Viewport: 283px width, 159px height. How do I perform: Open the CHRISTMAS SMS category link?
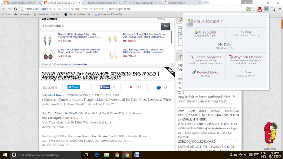tap(78, 95)
